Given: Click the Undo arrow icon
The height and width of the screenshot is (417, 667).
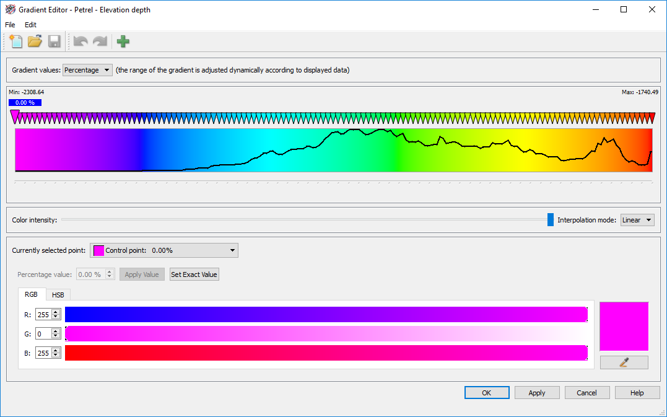Looking at the screenshot, I should pos(80,42).
